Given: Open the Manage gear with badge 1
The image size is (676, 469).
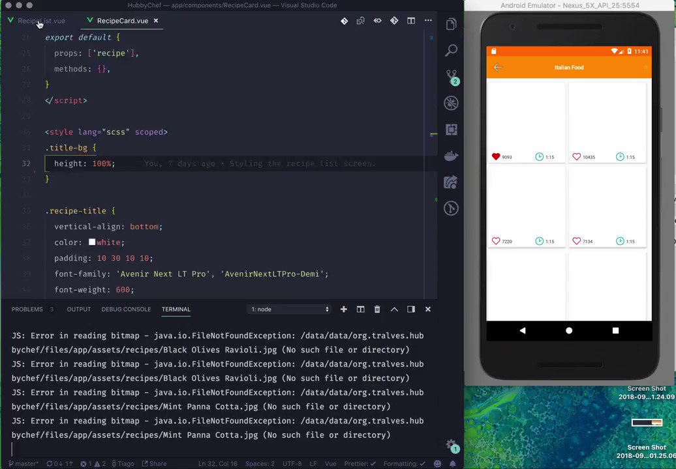Looking at the screenshot, I should (x=452, y=446).
